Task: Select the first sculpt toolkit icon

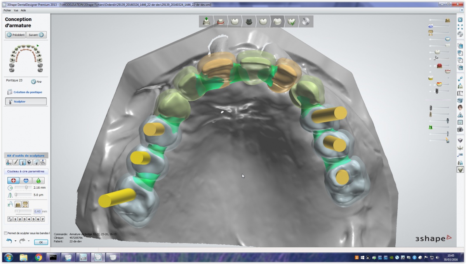Action: tap(9, 162)
